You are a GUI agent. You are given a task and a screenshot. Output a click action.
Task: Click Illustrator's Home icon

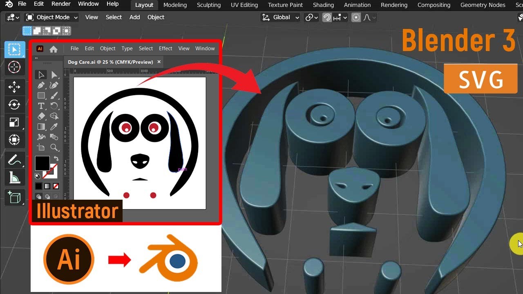click(54, 49)
